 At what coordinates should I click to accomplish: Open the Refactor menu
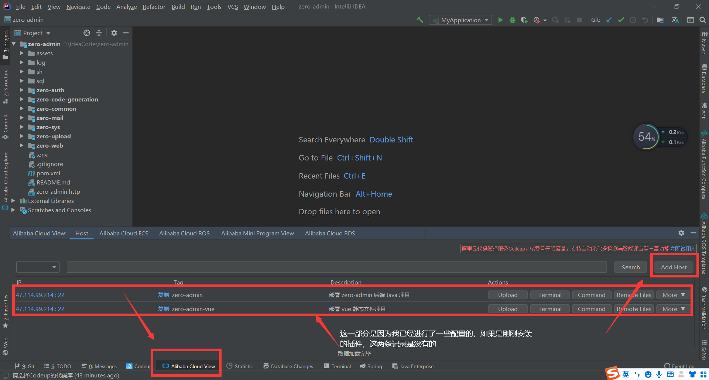(x=154, y=6)
